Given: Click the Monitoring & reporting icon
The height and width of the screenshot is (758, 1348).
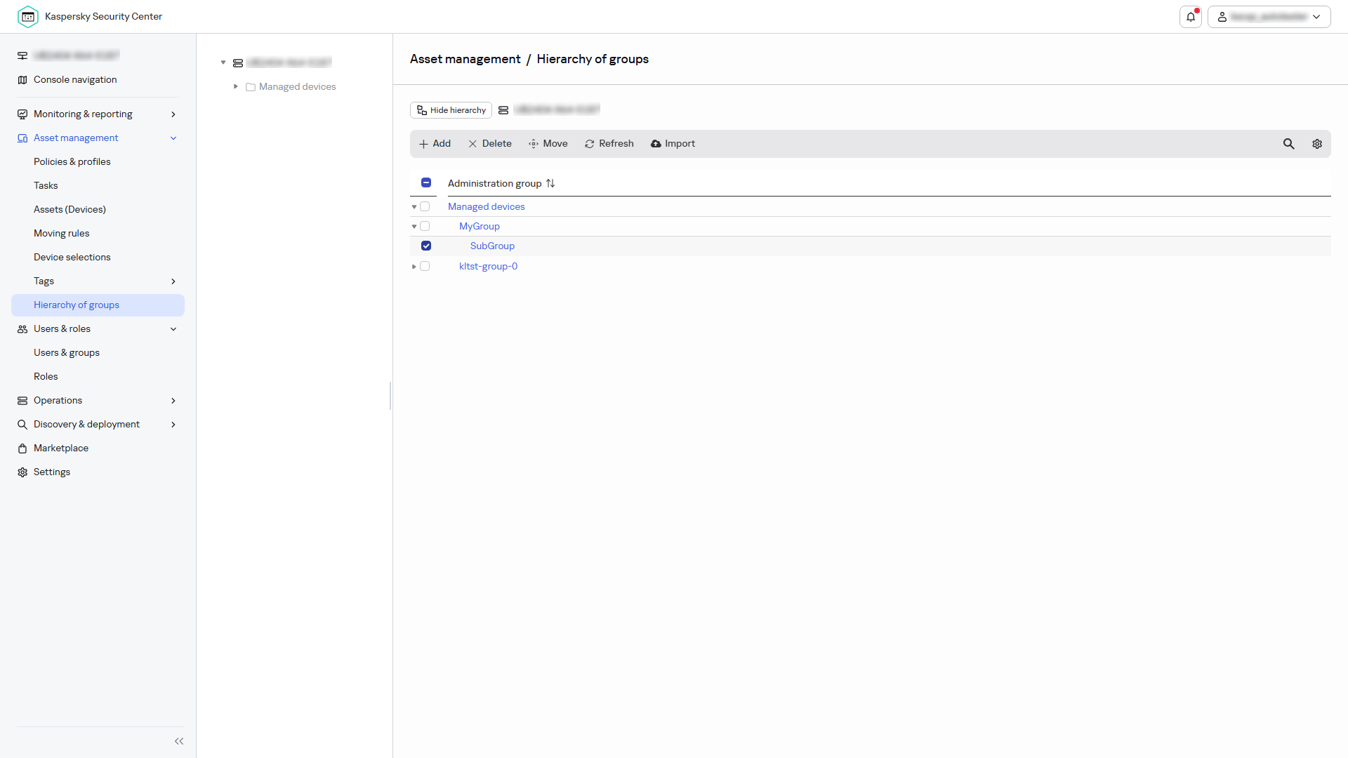Looking at the screenshot, I should click(x=22, y=114).
